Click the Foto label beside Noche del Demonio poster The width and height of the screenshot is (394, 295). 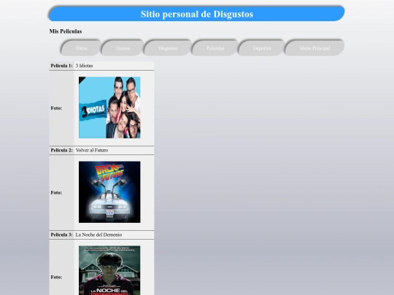56,278
